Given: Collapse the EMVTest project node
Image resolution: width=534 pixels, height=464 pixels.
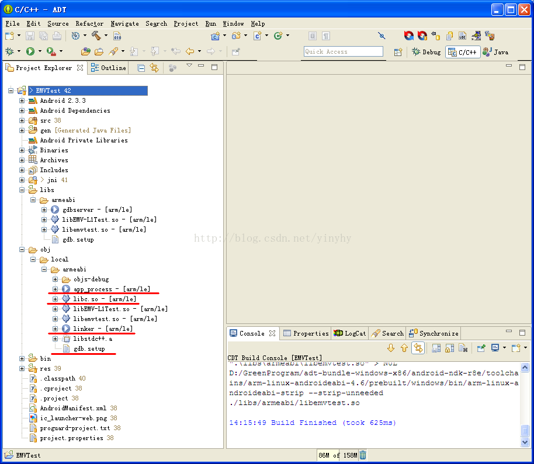Looking at the screenshot, I should point(11,90).
